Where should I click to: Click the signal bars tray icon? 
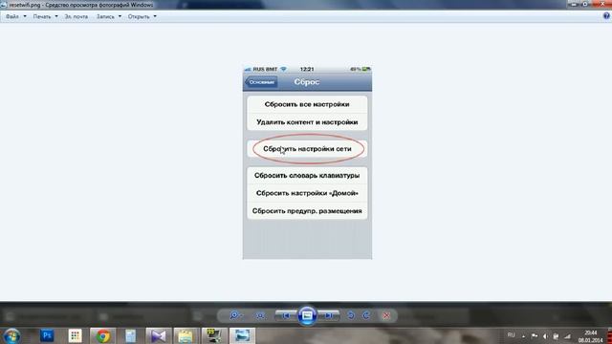(x=567, y=336)
